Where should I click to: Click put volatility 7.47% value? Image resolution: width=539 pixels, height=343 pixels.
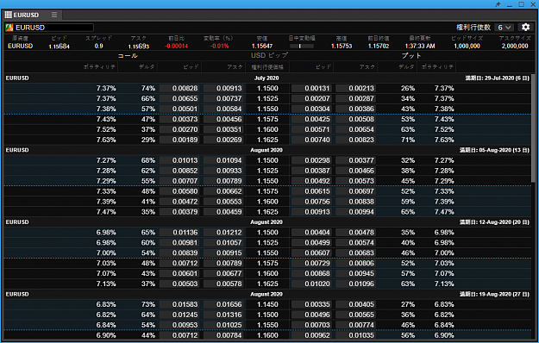pyautogui.click(x=444, y=212)
